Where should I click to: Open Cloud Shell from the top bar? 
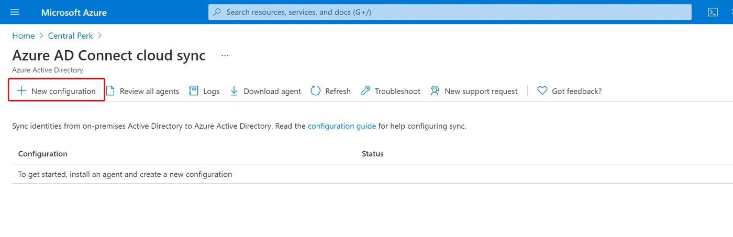tap(713, 12)
